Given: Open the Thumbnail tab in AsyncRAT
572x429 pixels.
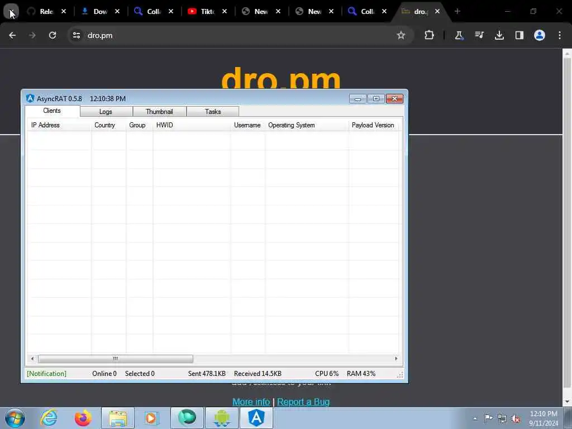Looking at the screenshot, I should click(159, 112).
